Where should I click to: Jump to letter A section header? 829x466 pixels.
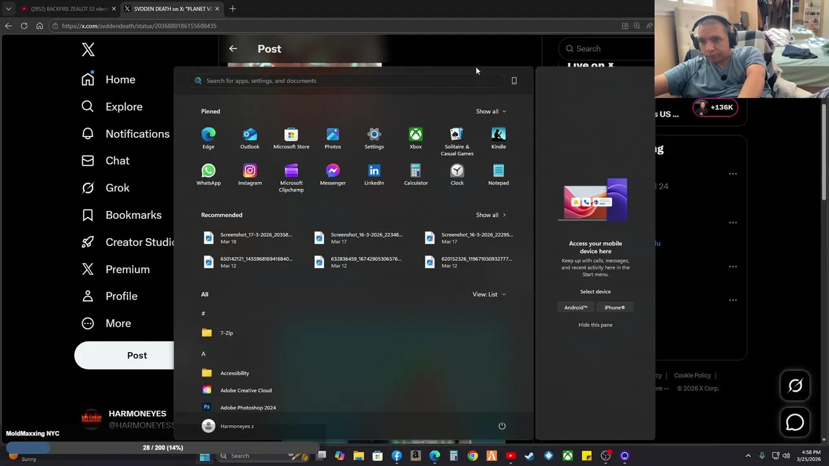203,354
